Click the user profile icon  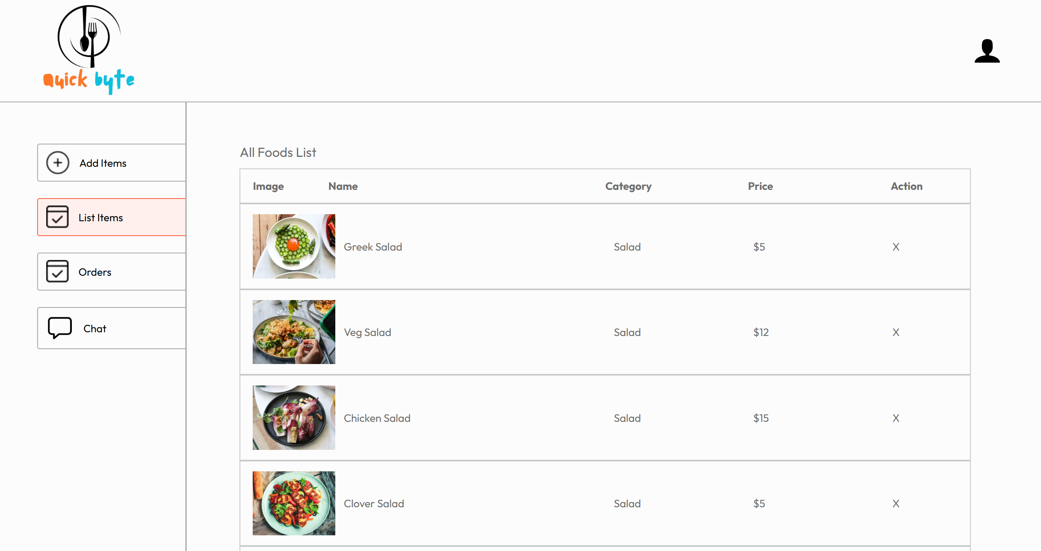pyautogui.click(x=987, y=51)
